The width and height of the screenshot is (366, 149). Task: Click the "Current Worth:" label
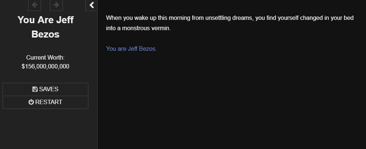pyautogui.click(x=45, y=57)
